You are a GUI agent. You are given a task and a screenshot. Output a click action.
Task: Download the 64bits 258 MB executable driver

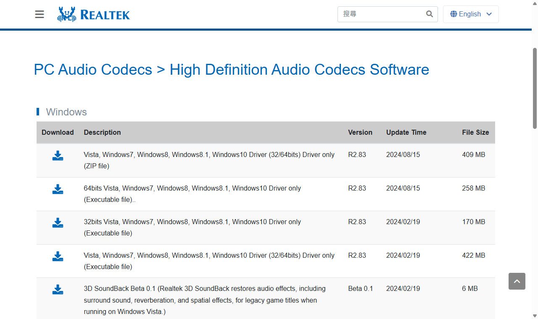pyautogui.click(x=58, y=189)
